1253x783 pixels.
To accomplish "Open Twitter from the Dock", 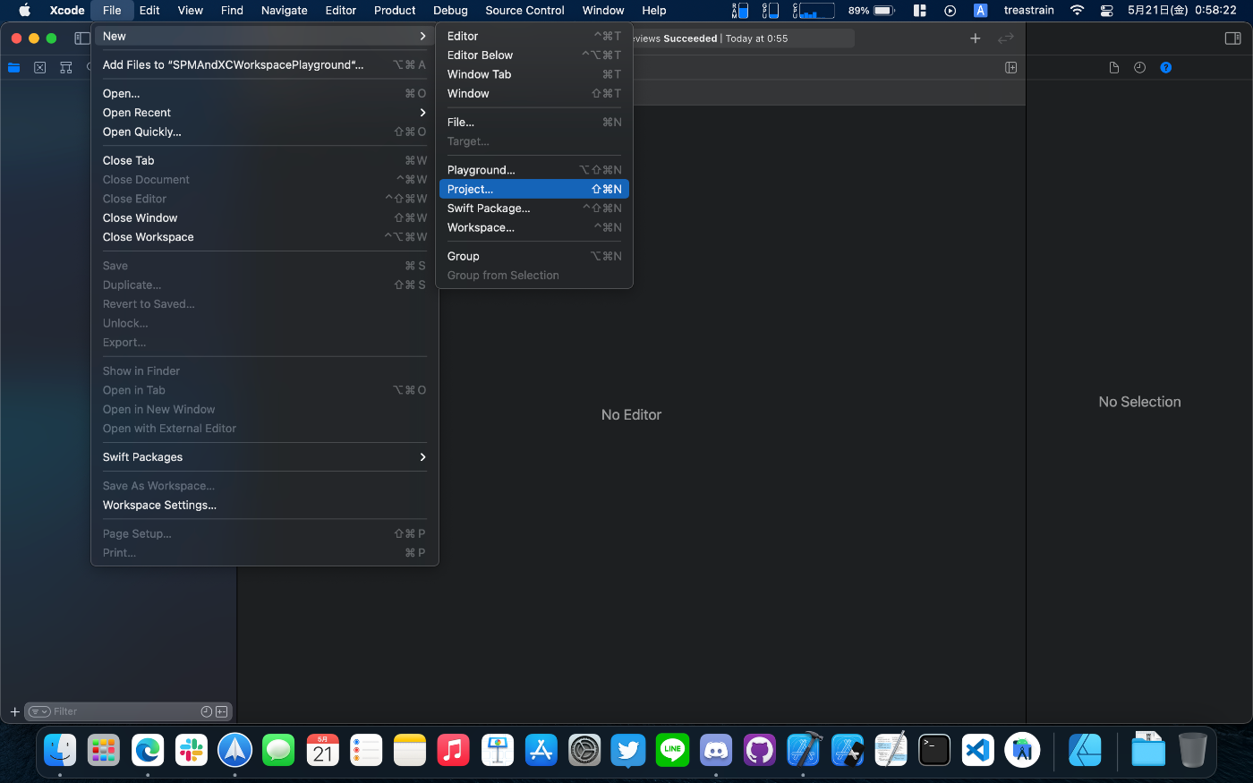I will click(628, 750).
